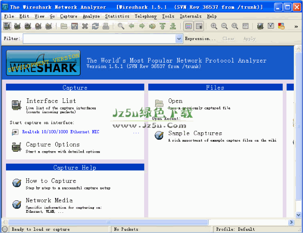This screenshot has height=233, width=303.
Task: Restart the running capture icon
Action: point(48,26)
